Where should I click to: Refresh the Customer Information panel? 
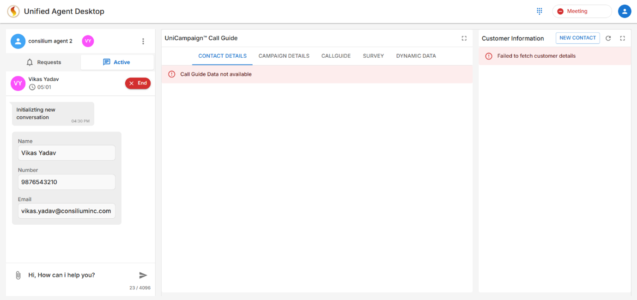coord(608,38)
